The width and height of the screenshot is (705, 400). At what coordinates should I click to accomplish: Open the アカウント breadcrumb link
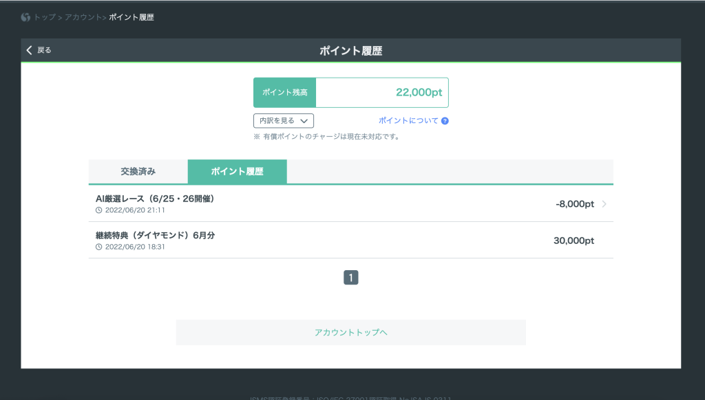pyautogui.click(x=83, y=17)
